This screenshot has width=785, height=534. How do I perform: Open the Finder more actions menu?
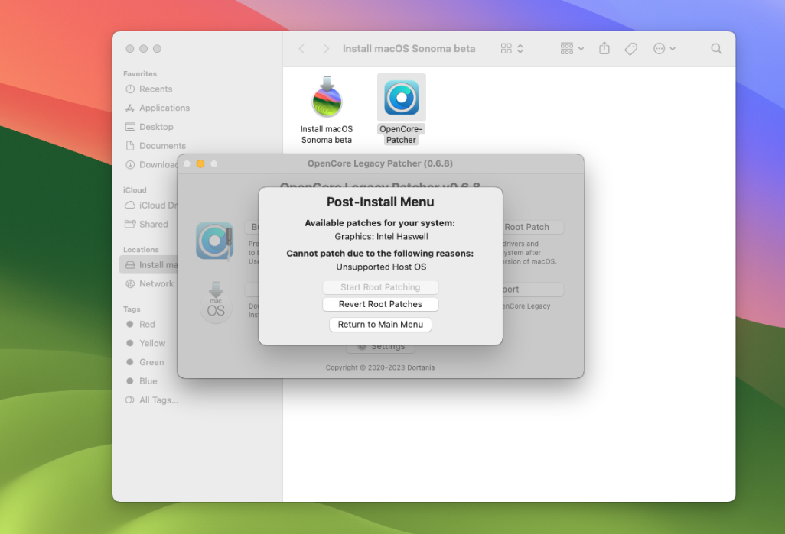coord(664,48)
